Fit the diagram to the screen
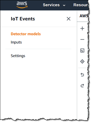The height and width of the screenshot is (123, 92). 82,51
